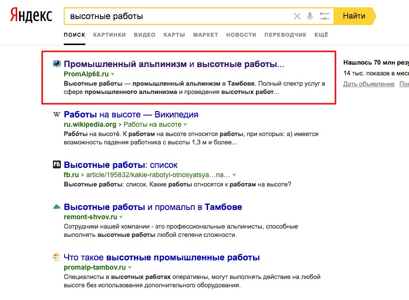Click the Яндекс logo

(x=31, y=15)
